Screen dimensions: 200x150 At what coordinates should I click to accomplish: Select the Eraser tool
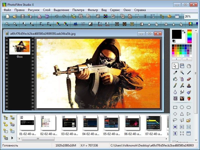pos(189,79)
